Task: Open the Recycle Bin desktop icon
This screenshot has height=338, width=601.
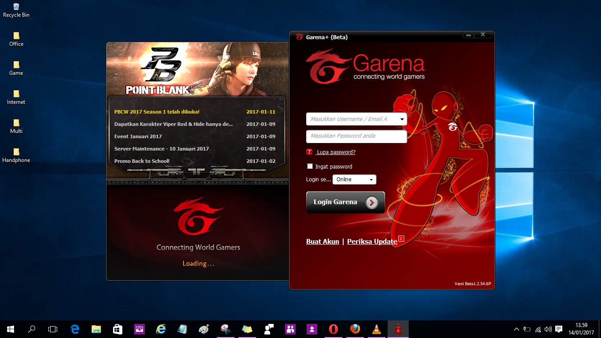Action: [x=16, y=10]
